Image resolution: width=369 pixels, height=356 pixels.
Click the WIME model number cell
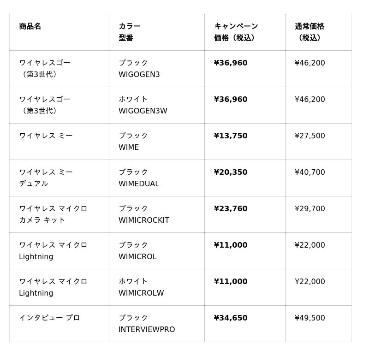tap(129, 147)
